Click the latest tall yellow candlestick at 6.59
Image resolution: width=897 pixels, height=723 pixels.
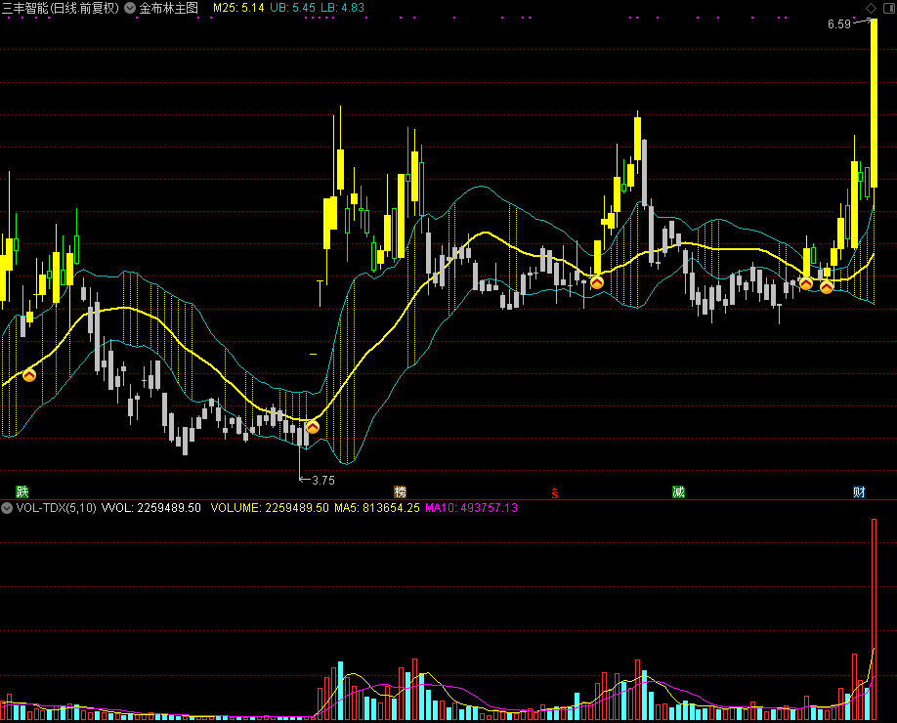point(875,103)
